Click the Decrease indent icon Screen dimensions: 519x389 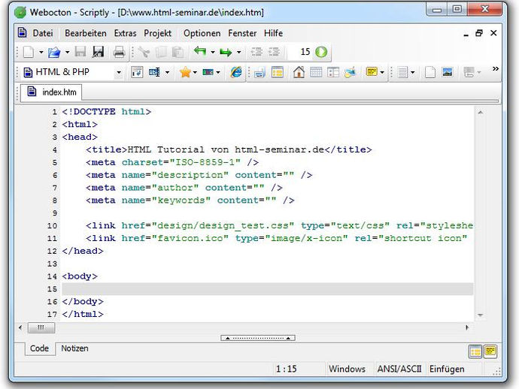click(x=256, y=52)
